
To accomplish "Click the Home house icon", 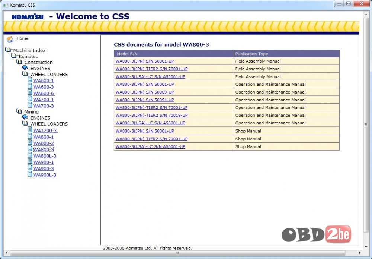I will coord(10,40).
